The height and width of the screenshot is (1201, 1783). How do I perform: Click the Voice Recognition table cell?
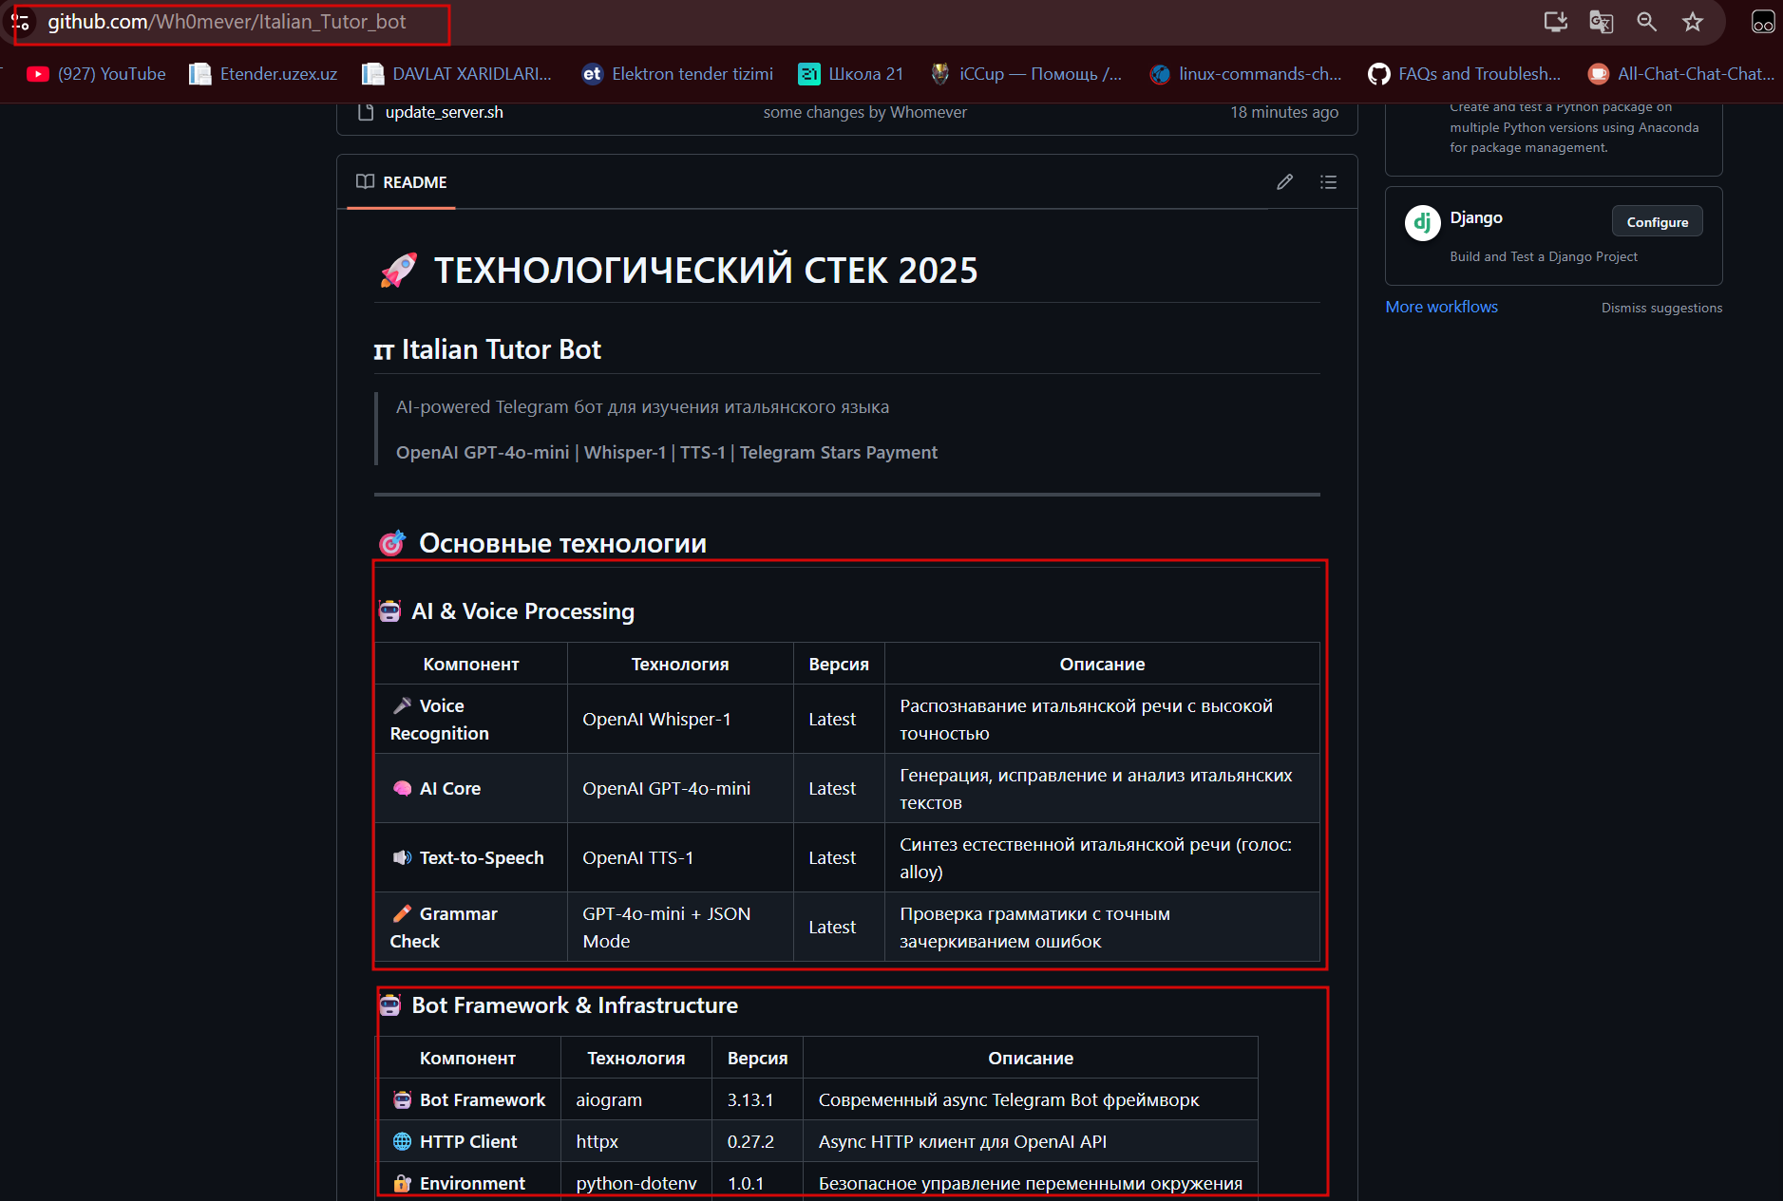click(x=471, y=719)
